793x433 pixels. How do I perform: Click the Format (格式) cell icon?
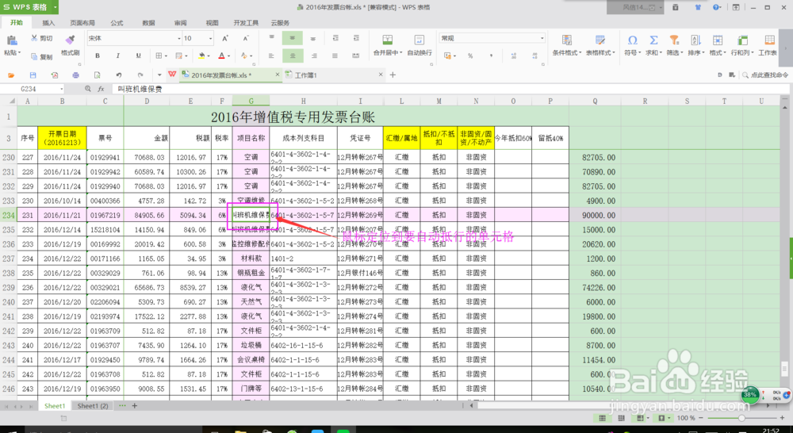(x=717, y=40)
